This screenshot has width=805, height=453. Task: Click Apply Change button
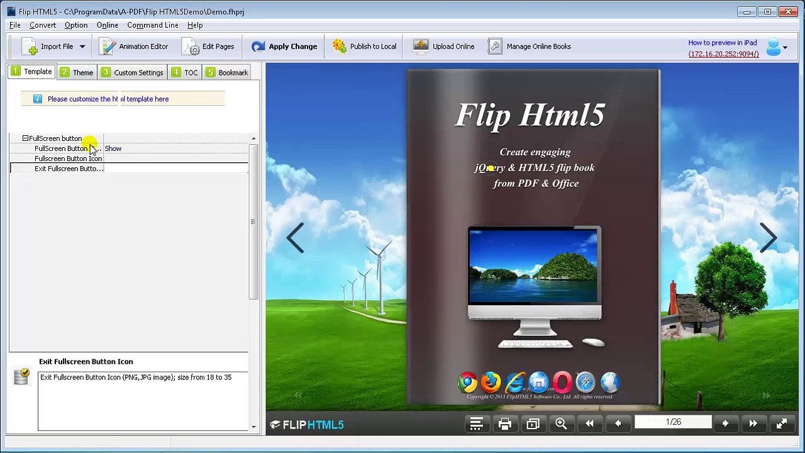pos(284,47)
